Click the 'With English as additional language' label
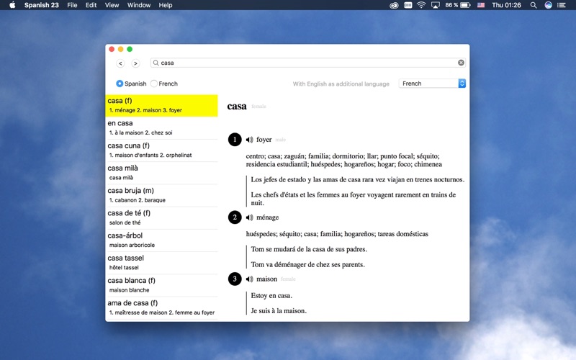 [341, 84]
